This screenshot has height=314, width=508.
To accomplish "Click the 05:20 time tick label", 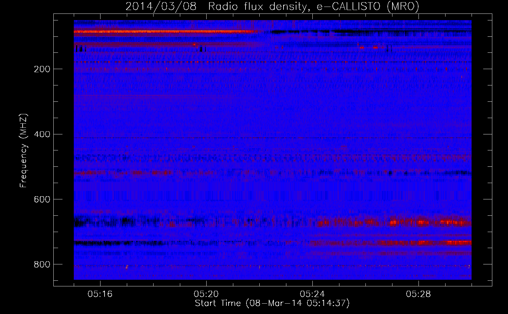I will tap(206, 294).
